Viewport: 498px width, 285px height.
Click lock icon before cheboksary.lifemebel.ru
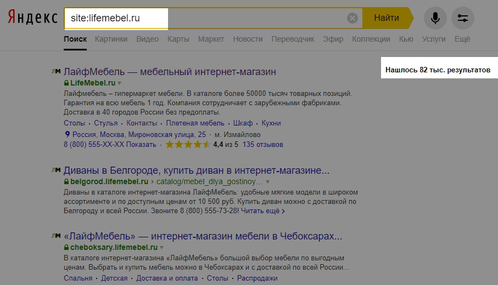pos(66,247)
